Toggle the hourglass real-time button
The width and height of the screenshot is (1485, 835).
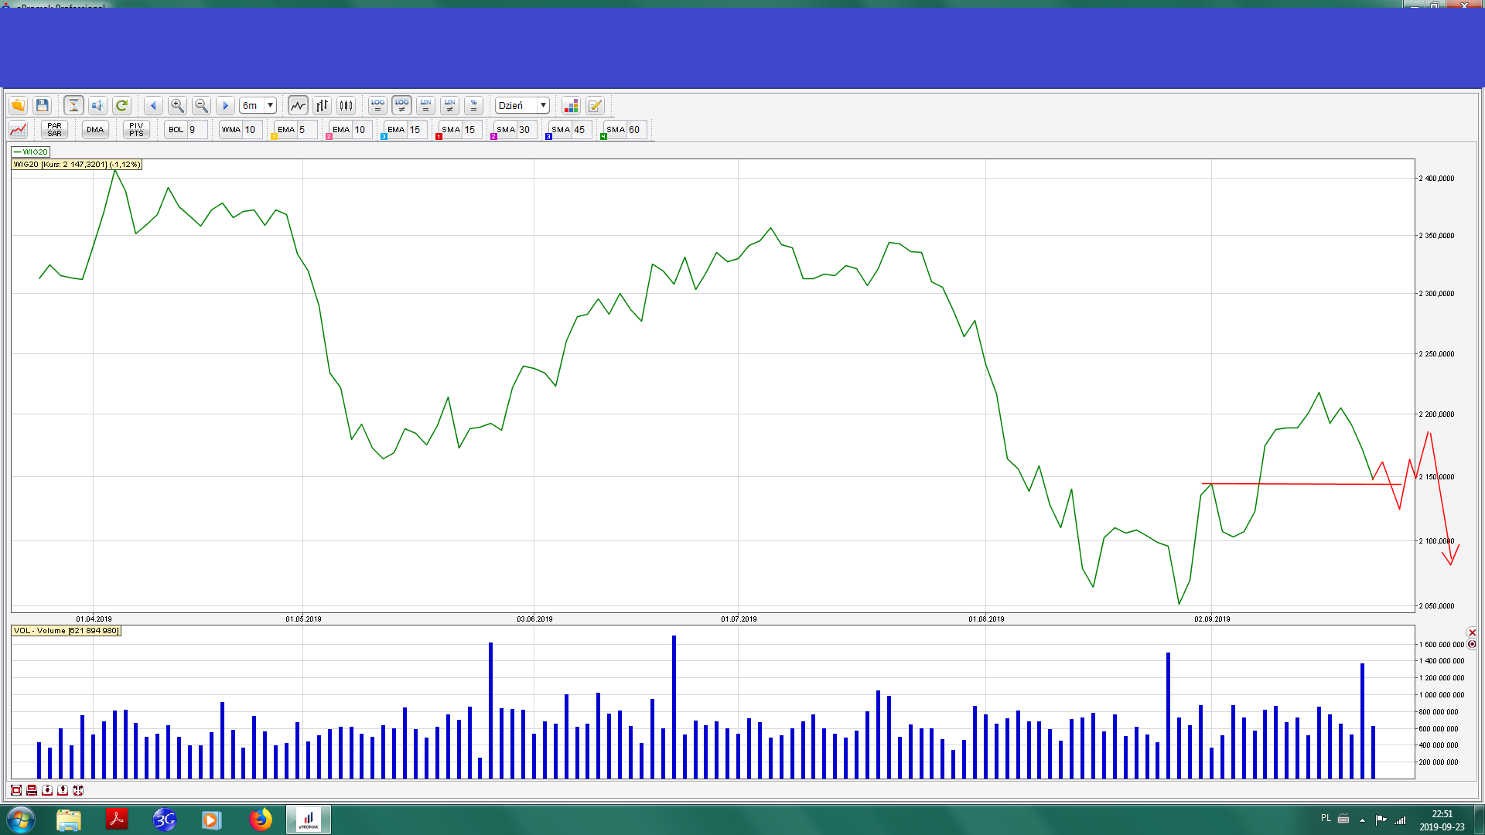[73, 106]
